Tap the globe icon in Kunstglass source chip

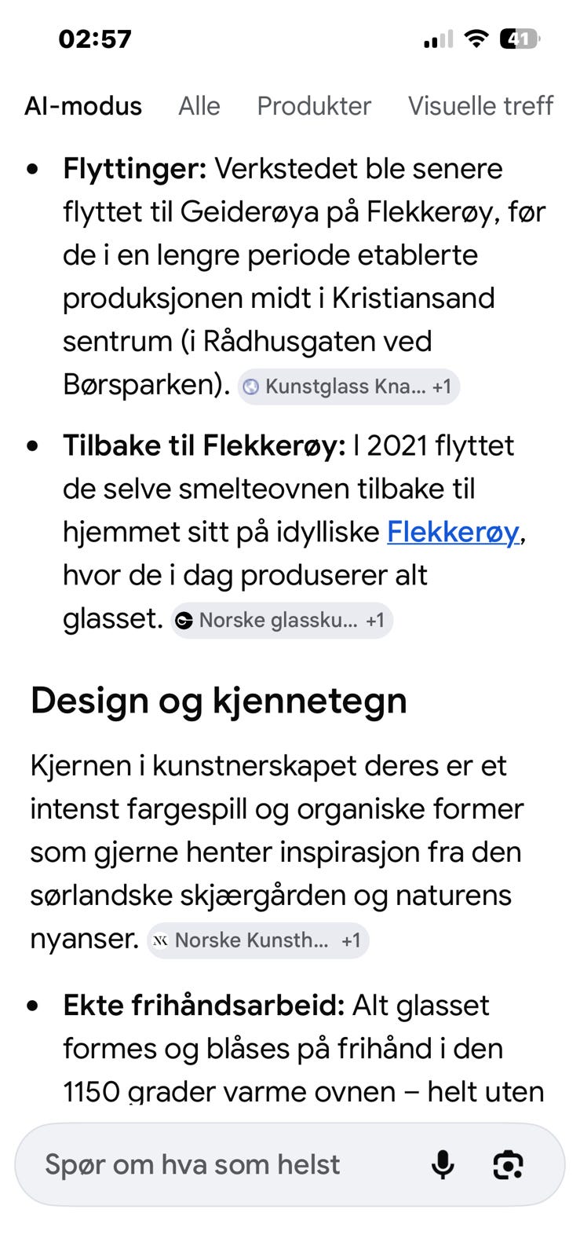[x=251, y=387]
